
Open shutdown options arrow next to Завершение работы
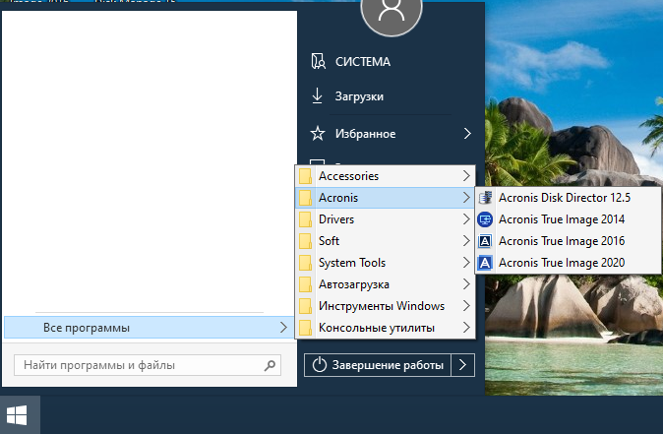pyautogui.click(x=463, y=365)
